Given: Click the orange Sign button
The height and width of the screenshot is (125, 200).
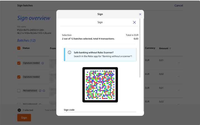Looking at the screenshot, I should point(24,118).
